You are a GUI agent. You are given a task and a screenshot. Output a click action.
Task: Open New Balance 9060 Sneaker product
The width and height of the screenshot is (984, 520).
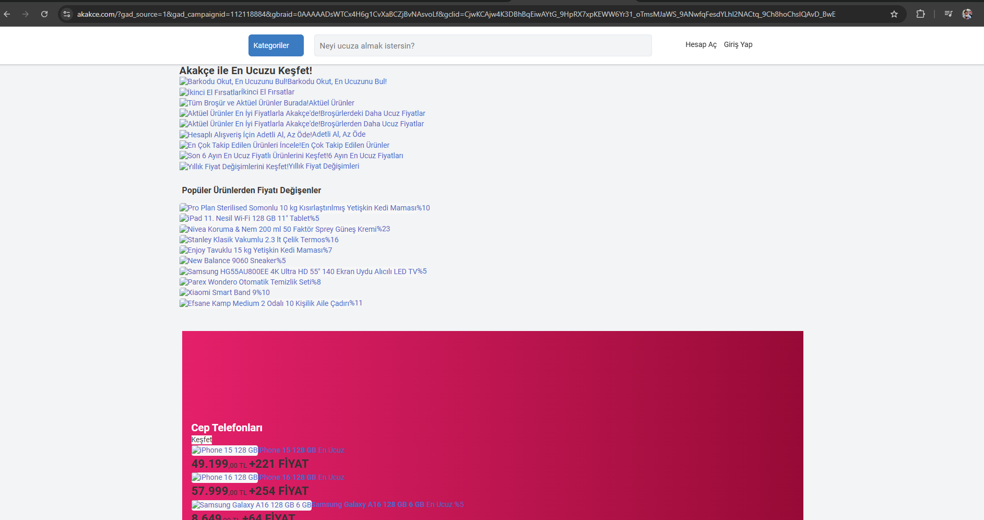tap(233, 261)
